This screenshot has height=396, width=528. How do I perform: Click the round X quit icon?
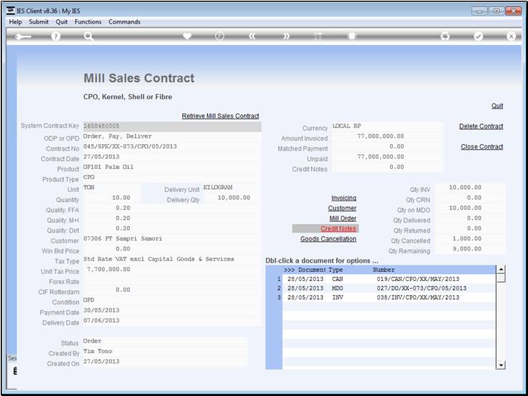[511, 36]
